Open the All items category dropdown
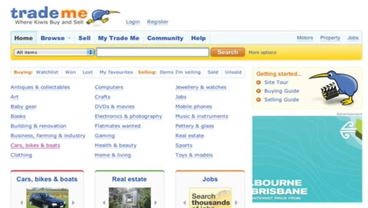 pyautogui.click(x=54, y=52)
